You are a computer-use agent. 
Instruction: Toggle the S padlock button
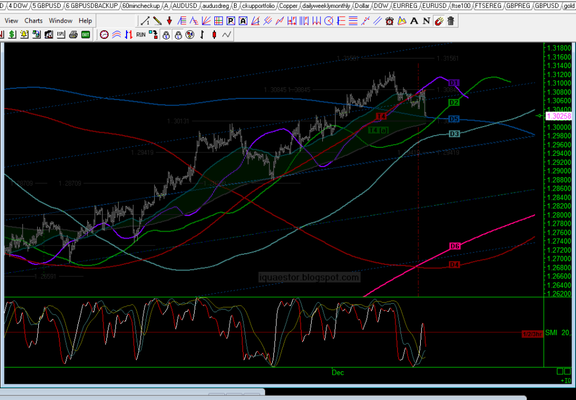[166, 34]
